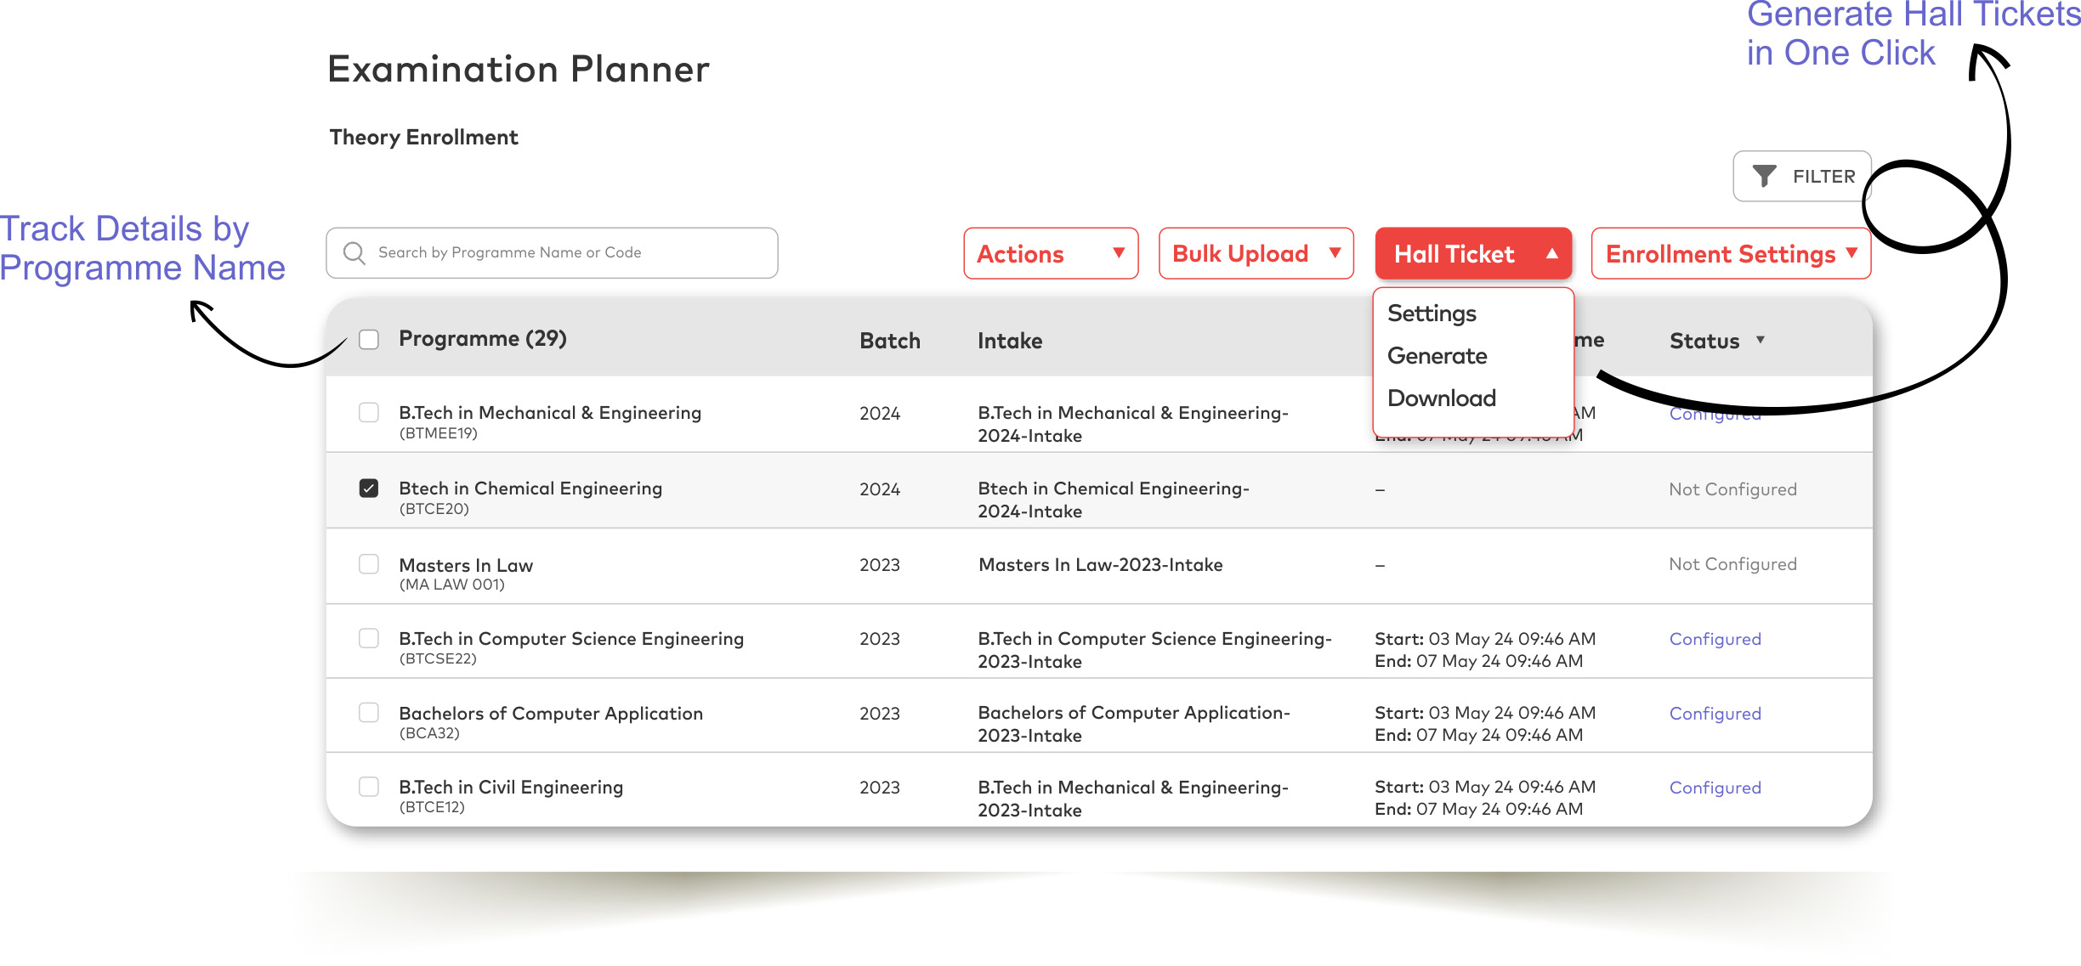This screenshot has height=966, width=2081.
Task: Open Configured status for Computer Science Engineering
Action: (1715, 639)
